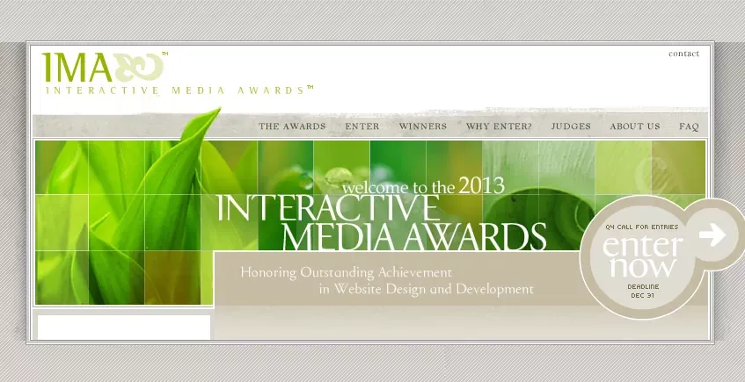Go to The Awards menu item
The image size is (745, 382).
point(292,126)
